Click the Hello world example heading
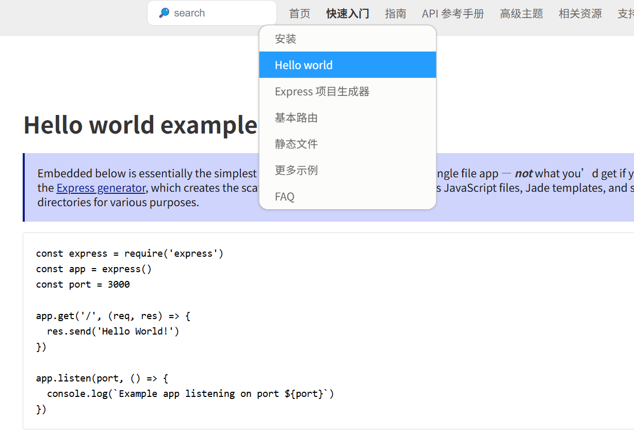The width and height of the screenshot is (634, 433). tap(140, 125)
